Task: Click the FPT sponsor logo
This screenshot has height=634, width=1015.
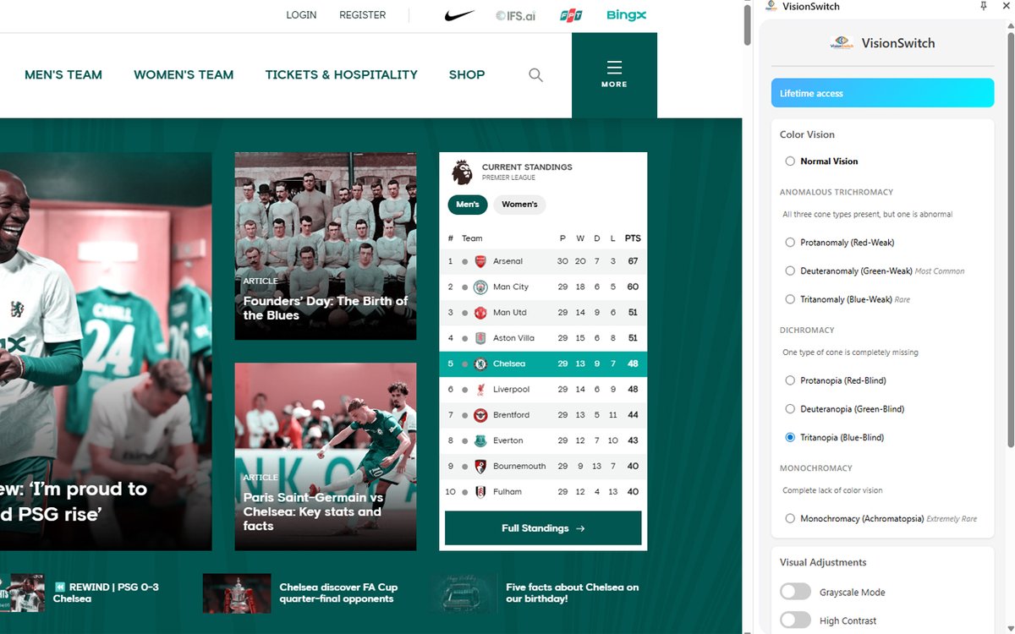Action: point(571,15)
